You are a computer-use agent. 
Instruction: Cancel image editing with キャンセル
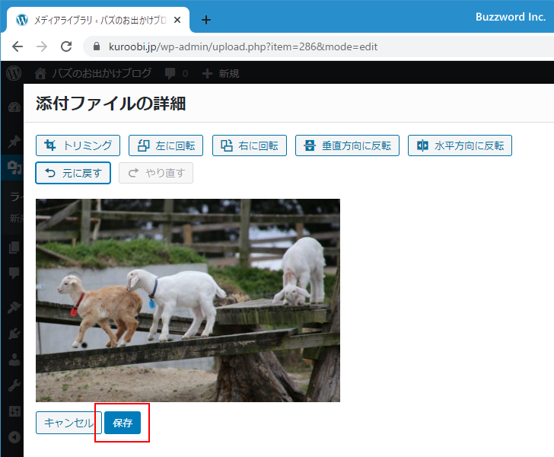point(68,423)
